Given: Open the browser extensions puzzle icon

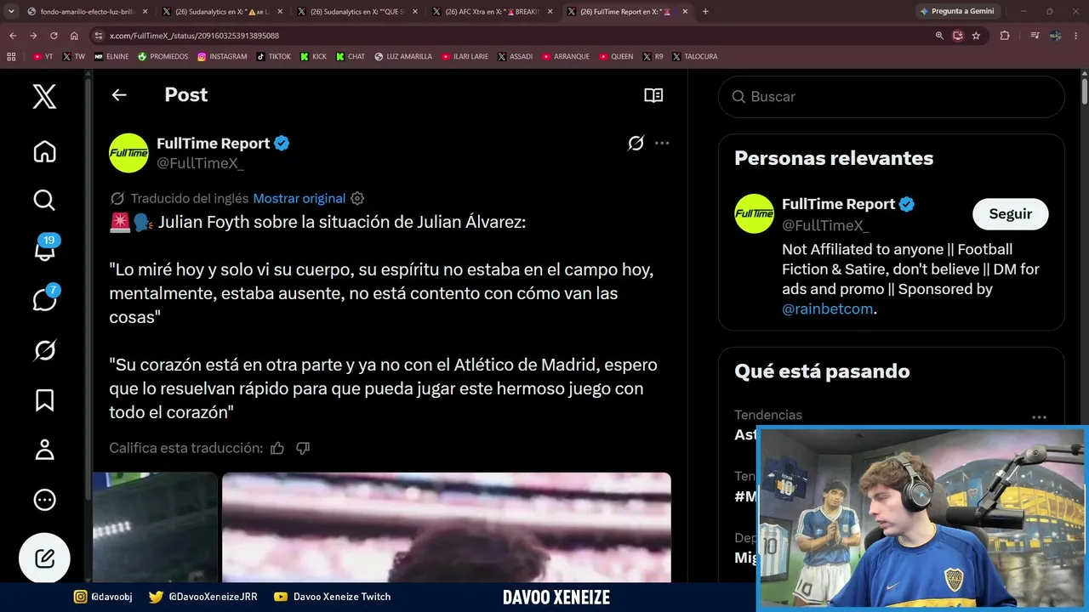Looking at the screenshot, I should 1005,36.
